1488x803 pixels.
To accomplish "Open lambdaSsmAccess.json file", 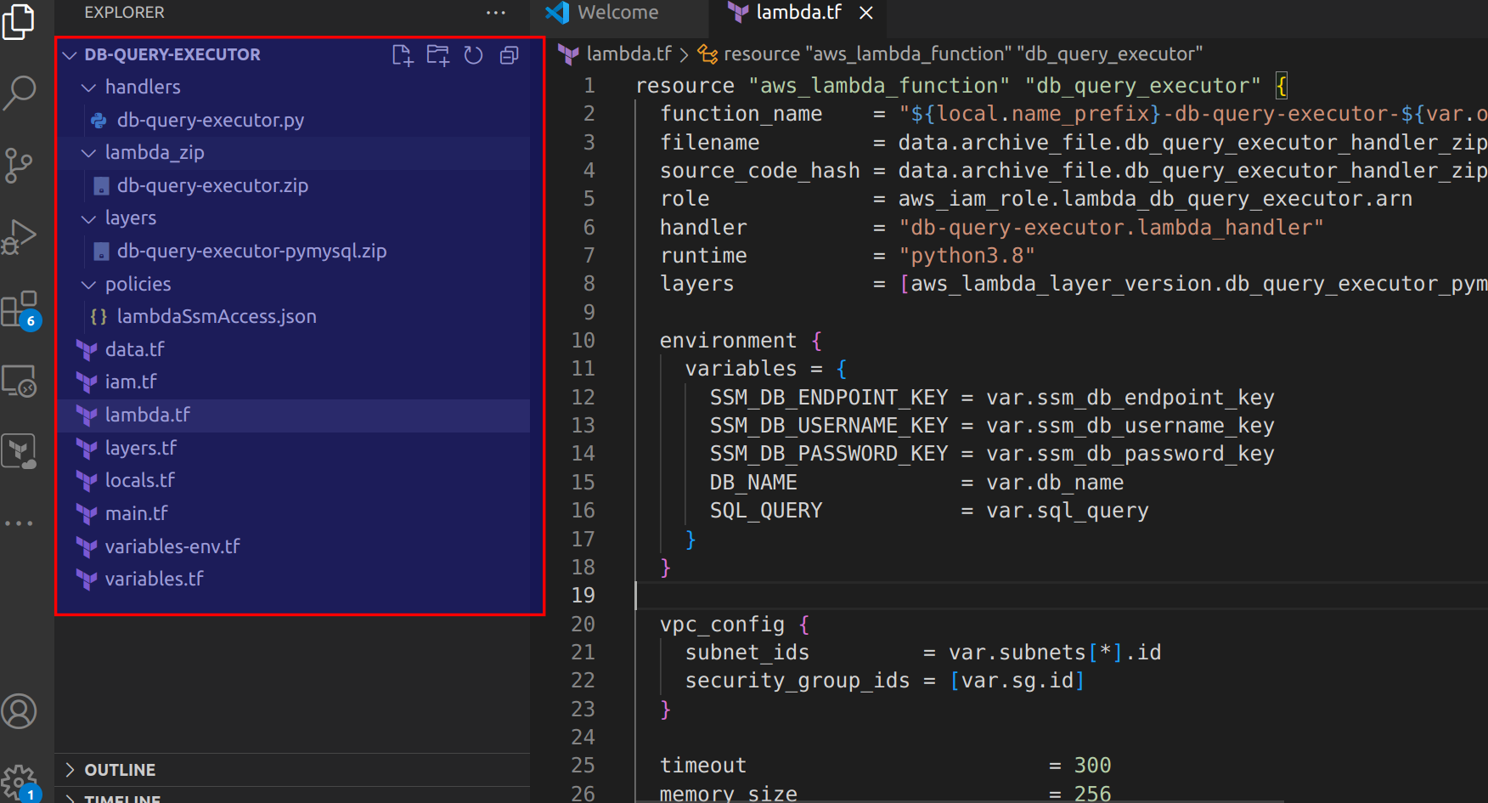I will tap(216, 317).
